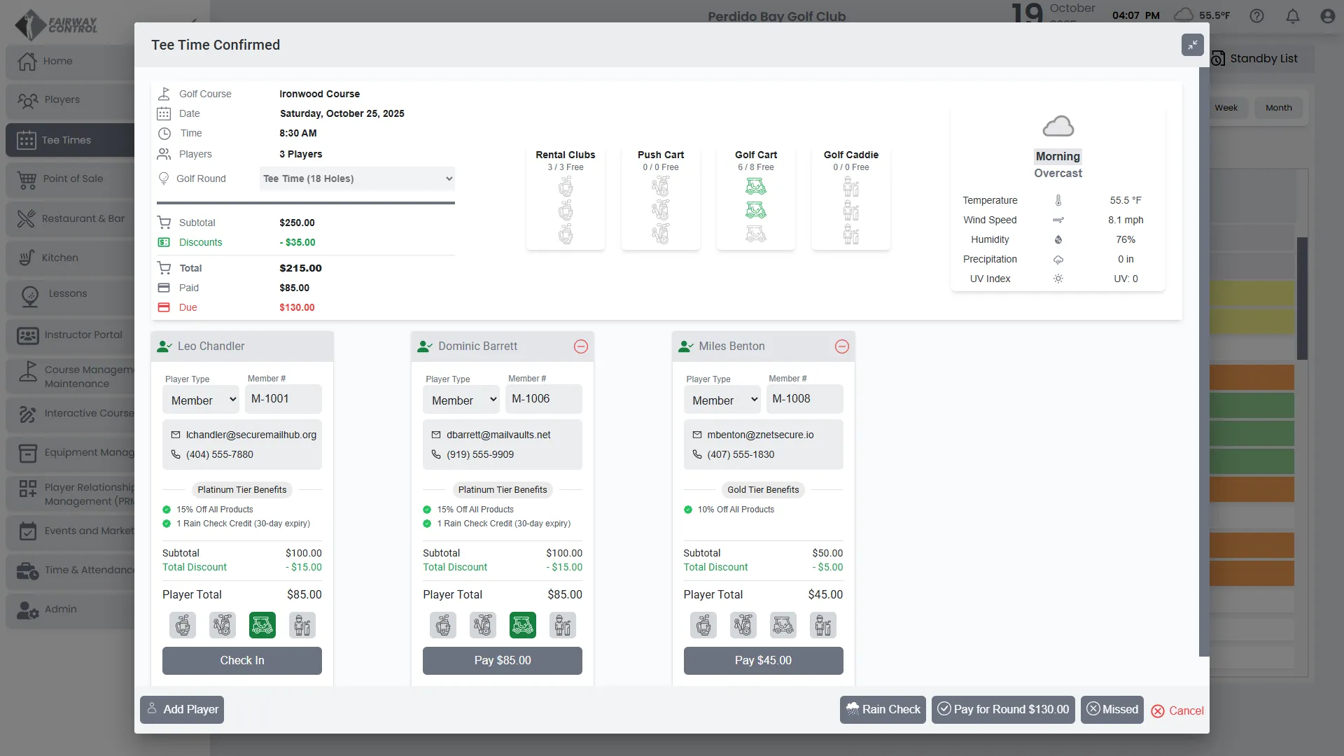The image size is (1344, 756).
Task: Toggle Dominic Barrett's rental clubs icon
Action: pos(443,625)
